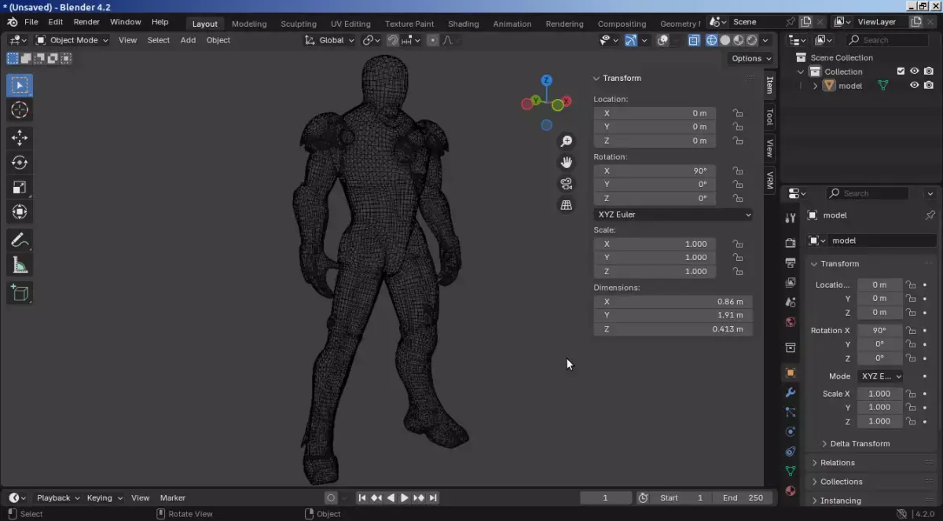Pick the Rotate tool
Image resolution: width=943 pixels, height=521 pixels.
coord(20,163)
